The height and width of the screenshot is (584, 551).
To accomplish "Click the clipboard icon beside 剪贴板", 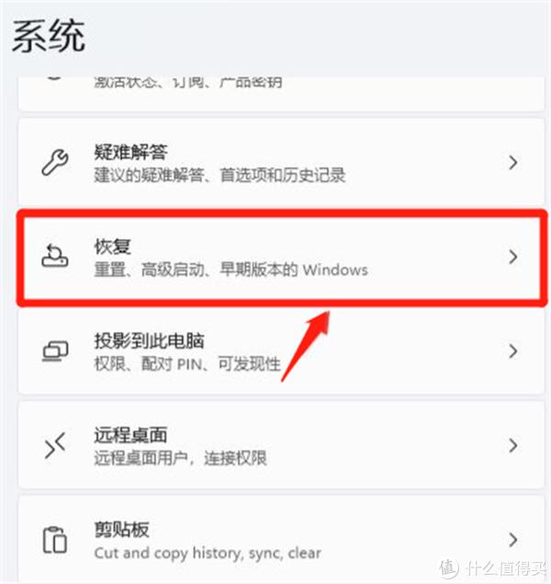I will 55,540.
